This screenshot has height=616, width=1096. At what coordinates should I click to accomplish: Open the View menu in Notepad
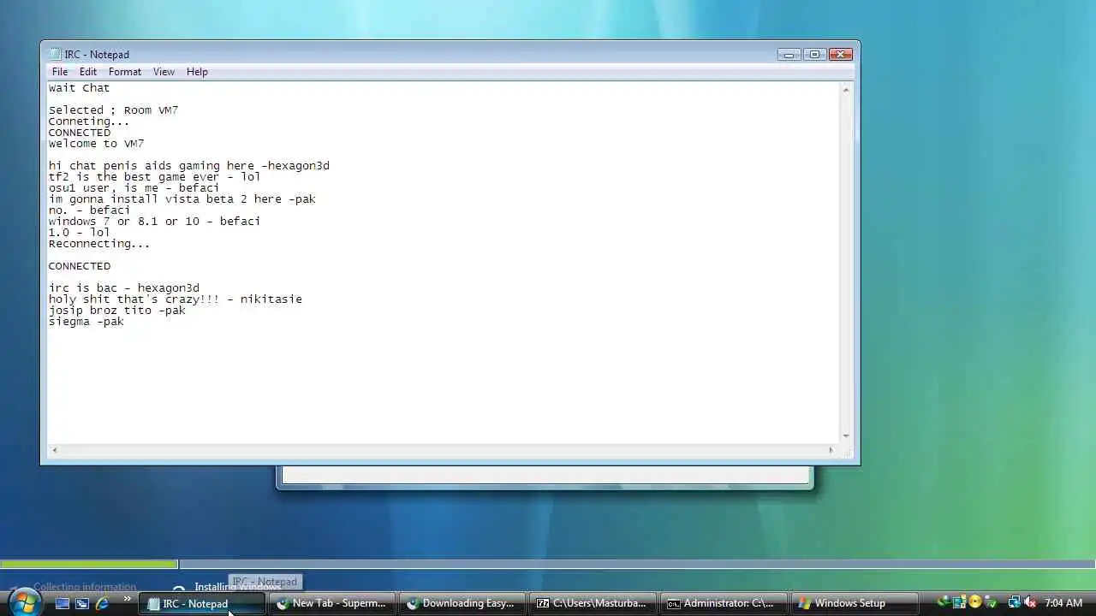pyautogui.click(x=164, y=72)
